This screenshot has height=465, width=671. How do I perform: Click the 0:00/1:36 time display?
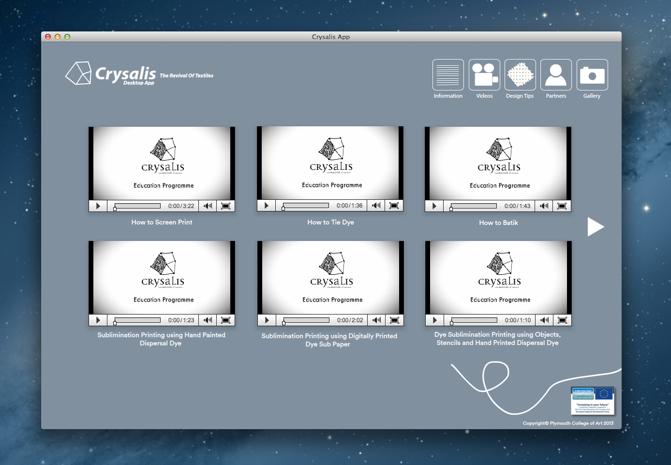[x=349, y=206]
